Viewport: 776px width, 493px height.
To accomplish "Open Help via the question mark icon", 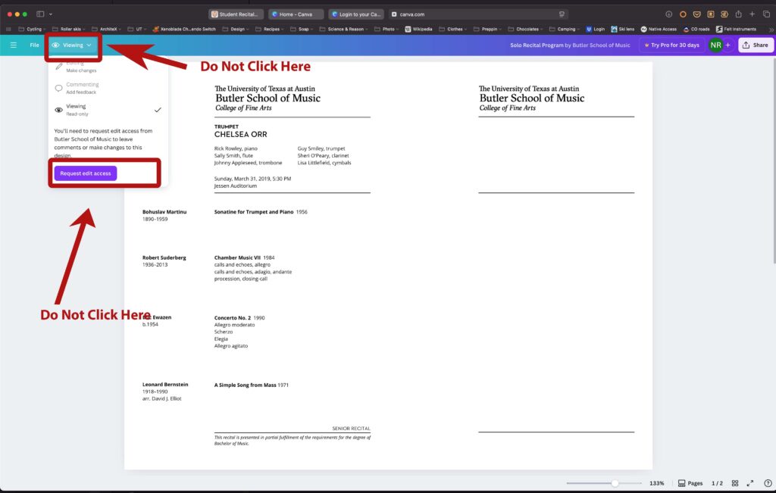I will 768,482.
